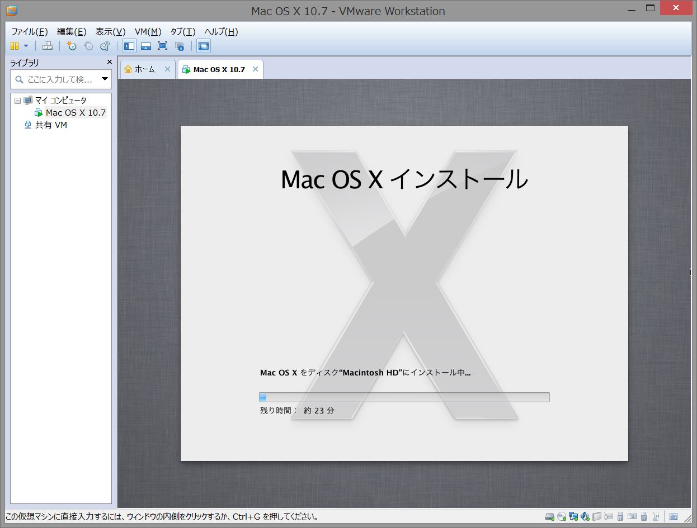Switch to the Mac OS X 10.7 tab

tap(220, 69)
